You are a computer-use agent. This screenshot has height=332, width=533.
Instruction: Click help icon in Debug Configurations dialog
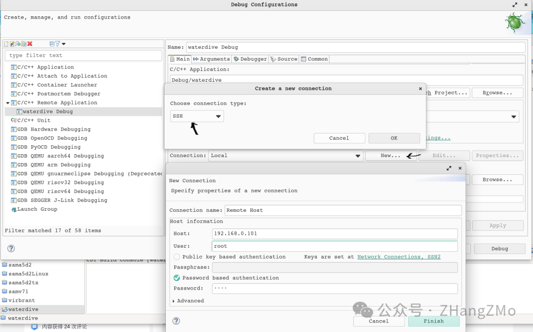click(11, 249)
